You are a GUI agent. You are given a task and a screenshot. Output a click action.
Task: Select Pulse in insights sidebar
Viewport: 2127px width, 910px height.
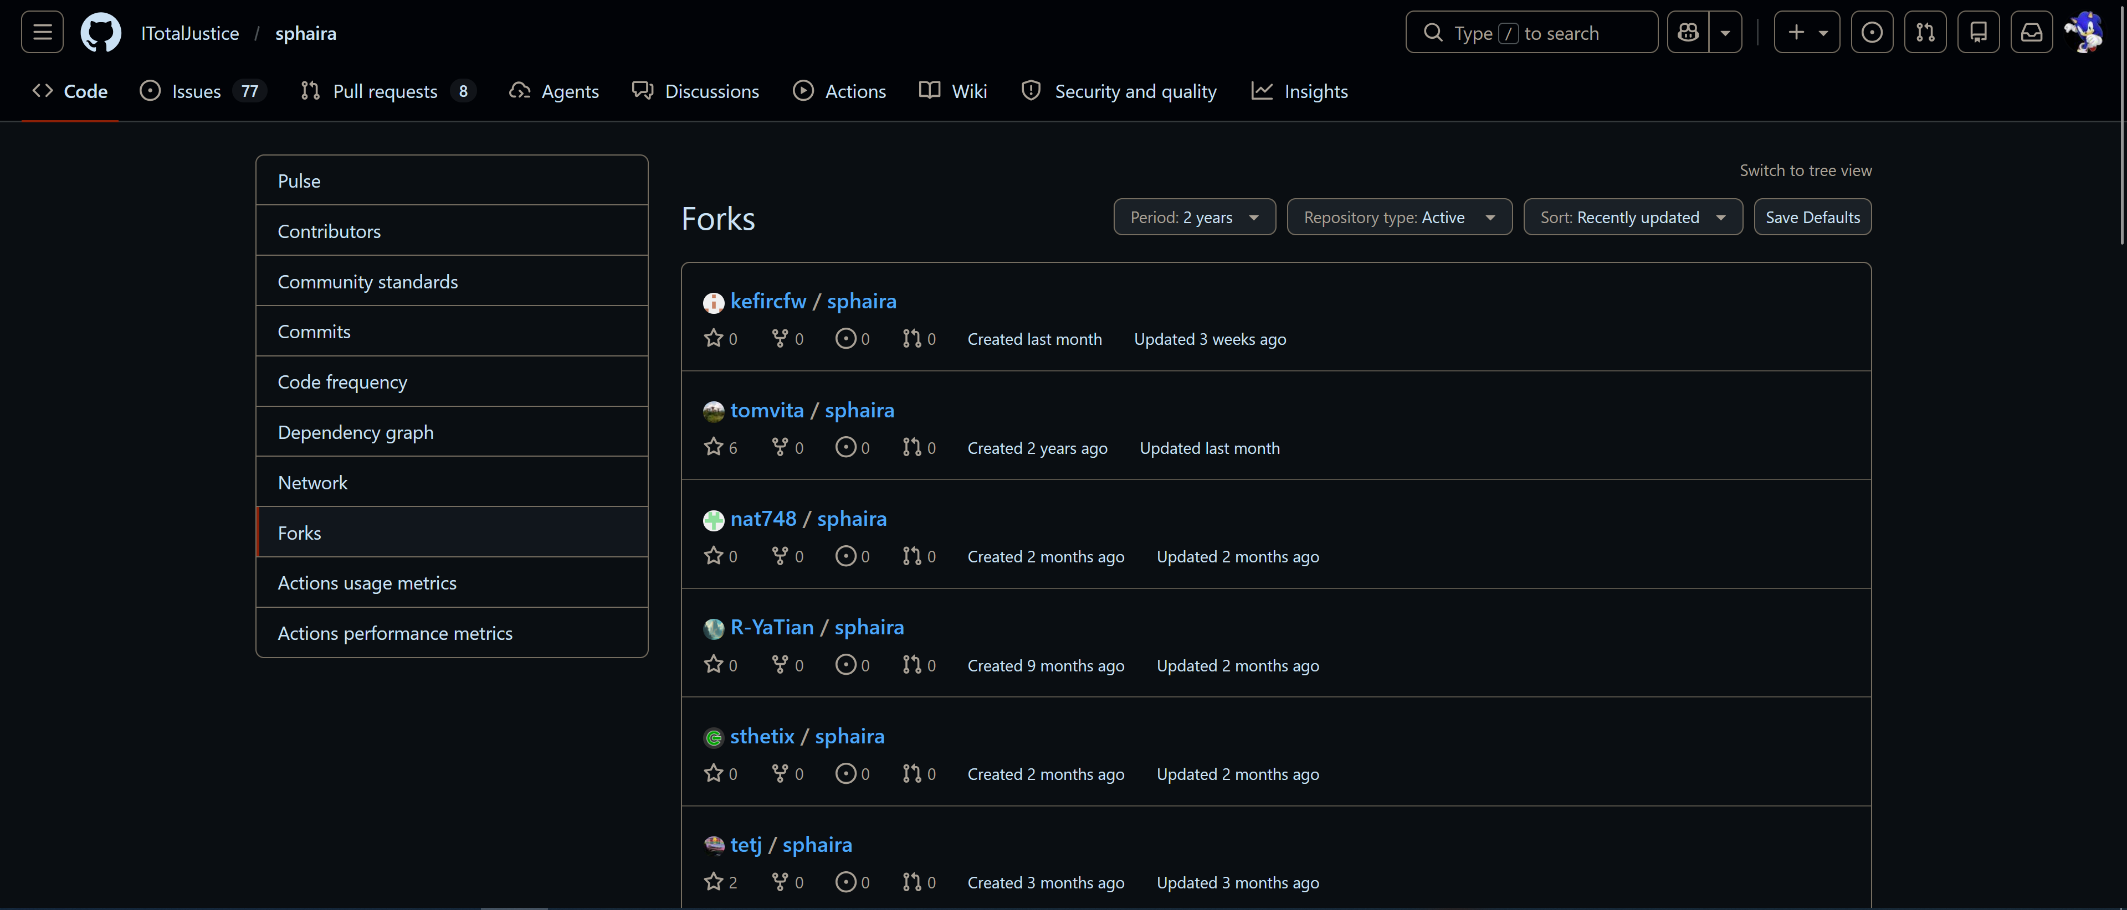point(452,180)
